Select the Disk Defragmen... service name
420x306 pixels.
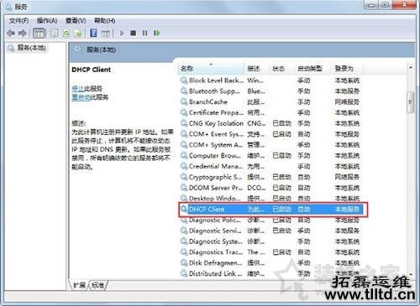click(x=216, y=262)
